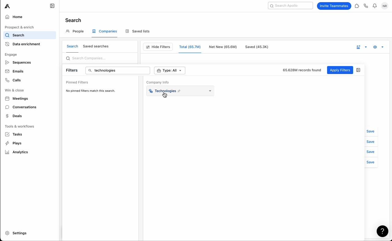Open the extensions puzzle icon
This screenshot has height=241, width=392.
tap(357, 6)
